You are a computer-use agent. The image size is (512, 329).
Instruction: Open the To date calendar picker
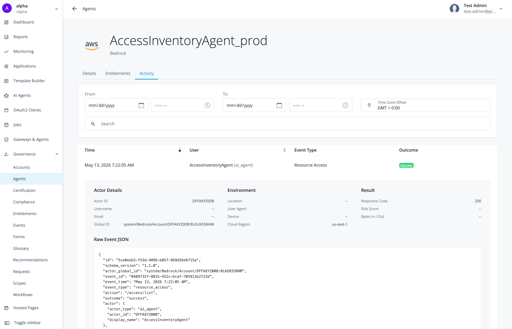click(279, 105)
